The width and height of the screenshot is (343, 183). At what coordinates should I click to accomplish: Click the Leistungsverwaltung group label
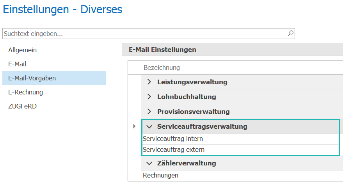(192, 82)
